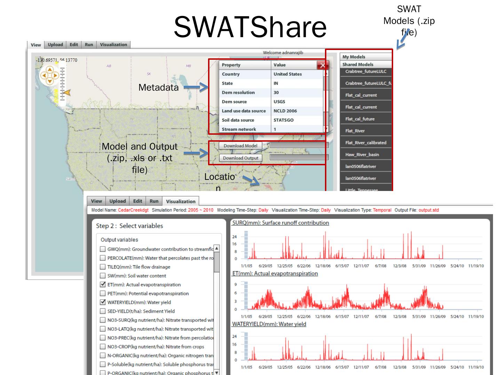Uncheck the ET actual evapotranspiration variable

click(103, 284)
